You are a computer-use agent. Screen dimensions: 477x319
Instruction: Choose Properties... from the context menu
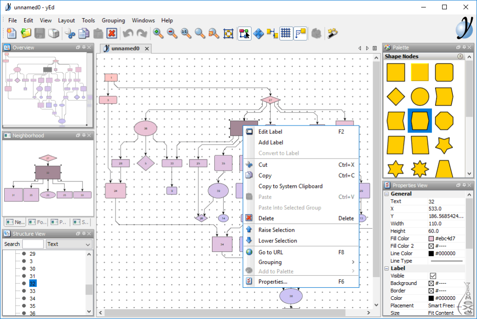273,282
